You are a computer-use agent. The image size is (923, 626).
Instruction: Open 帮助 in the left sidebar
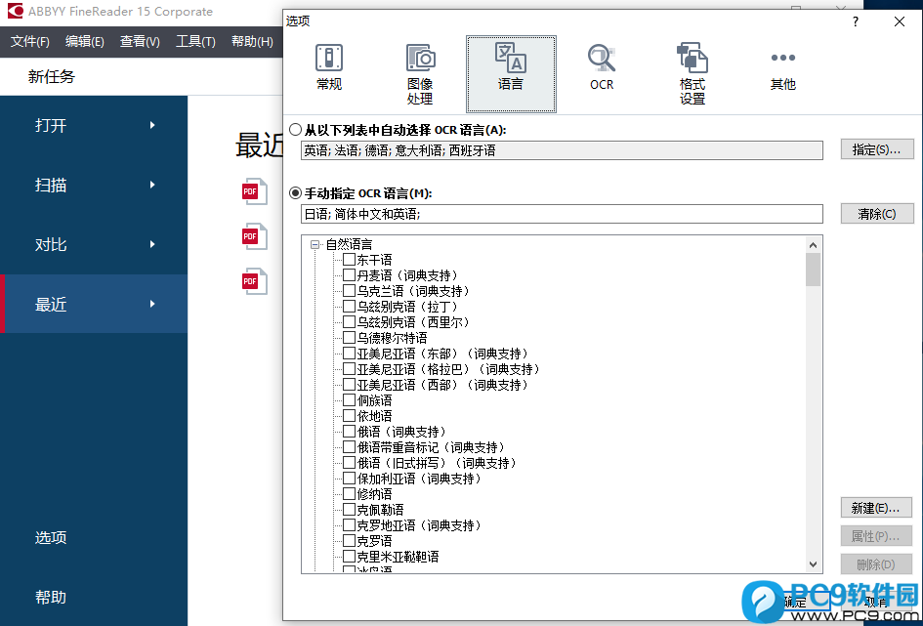(51, 597)
